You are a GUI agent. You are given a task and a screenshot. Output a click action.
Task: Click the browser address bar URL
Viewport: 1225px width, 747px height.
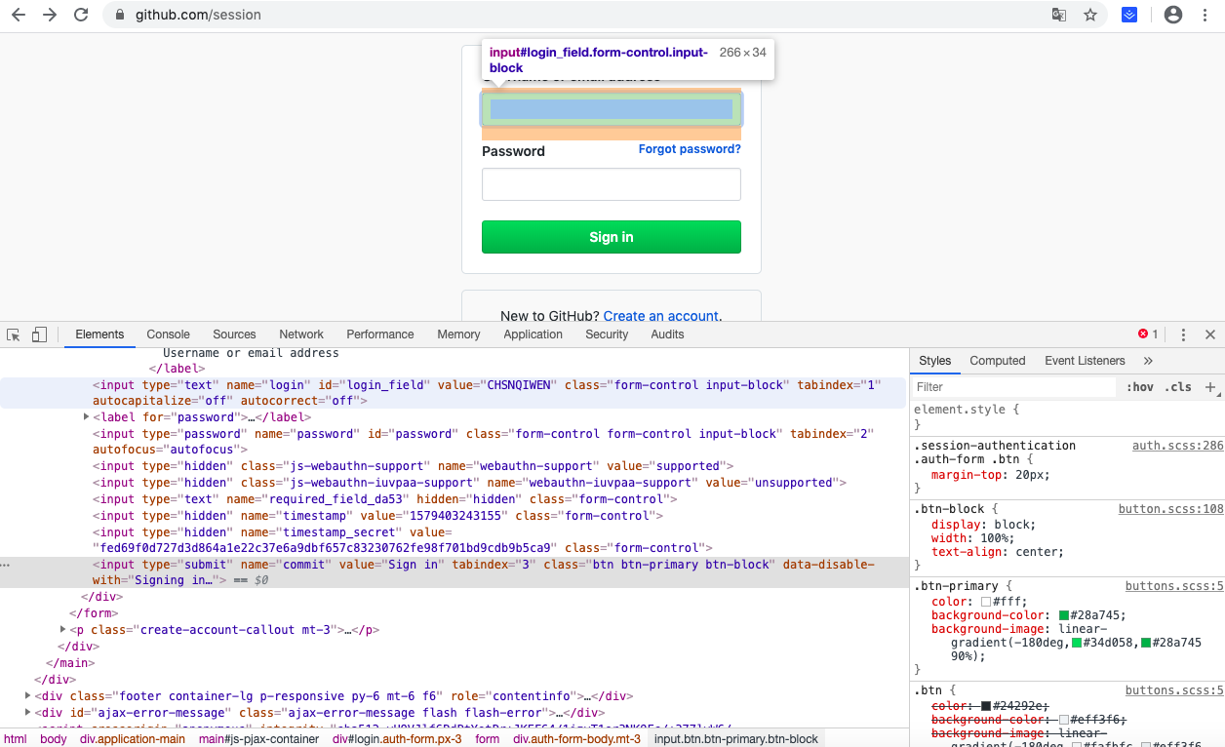[x=198, y=15]
